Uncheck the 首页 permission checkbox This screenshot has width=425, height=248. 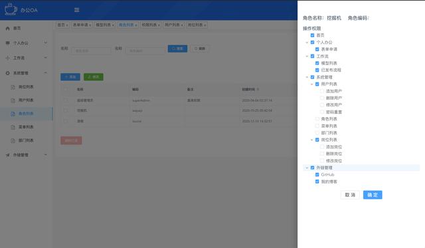(x=312, y=35)
